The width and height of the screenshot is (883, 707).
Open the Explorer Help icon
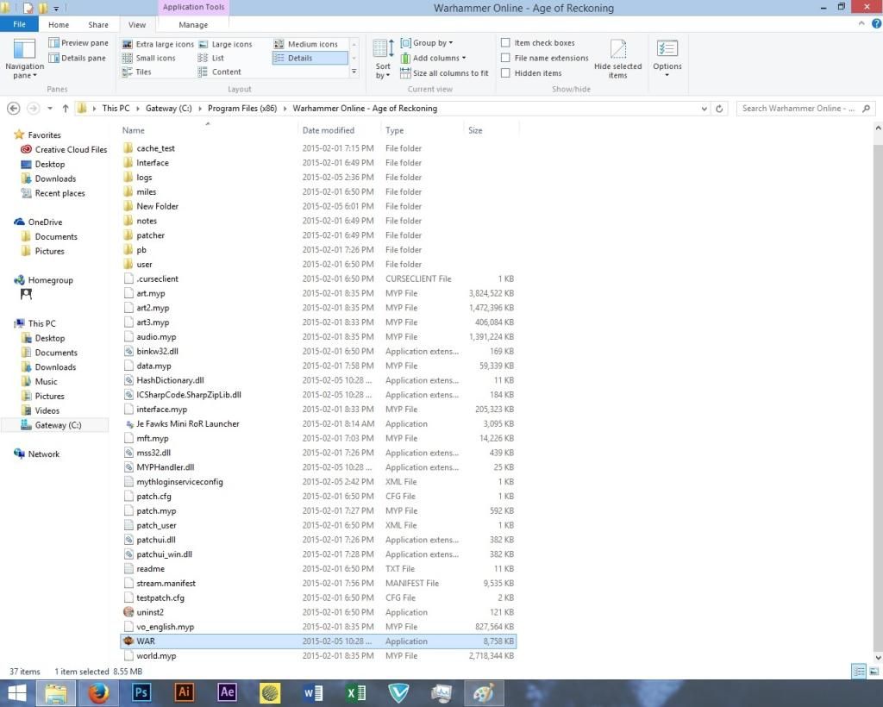[x=877, y=23]
